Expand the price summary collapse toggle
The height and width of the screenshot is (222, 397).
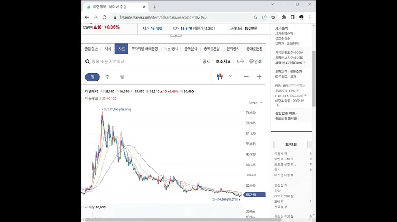tap(176, 35)
